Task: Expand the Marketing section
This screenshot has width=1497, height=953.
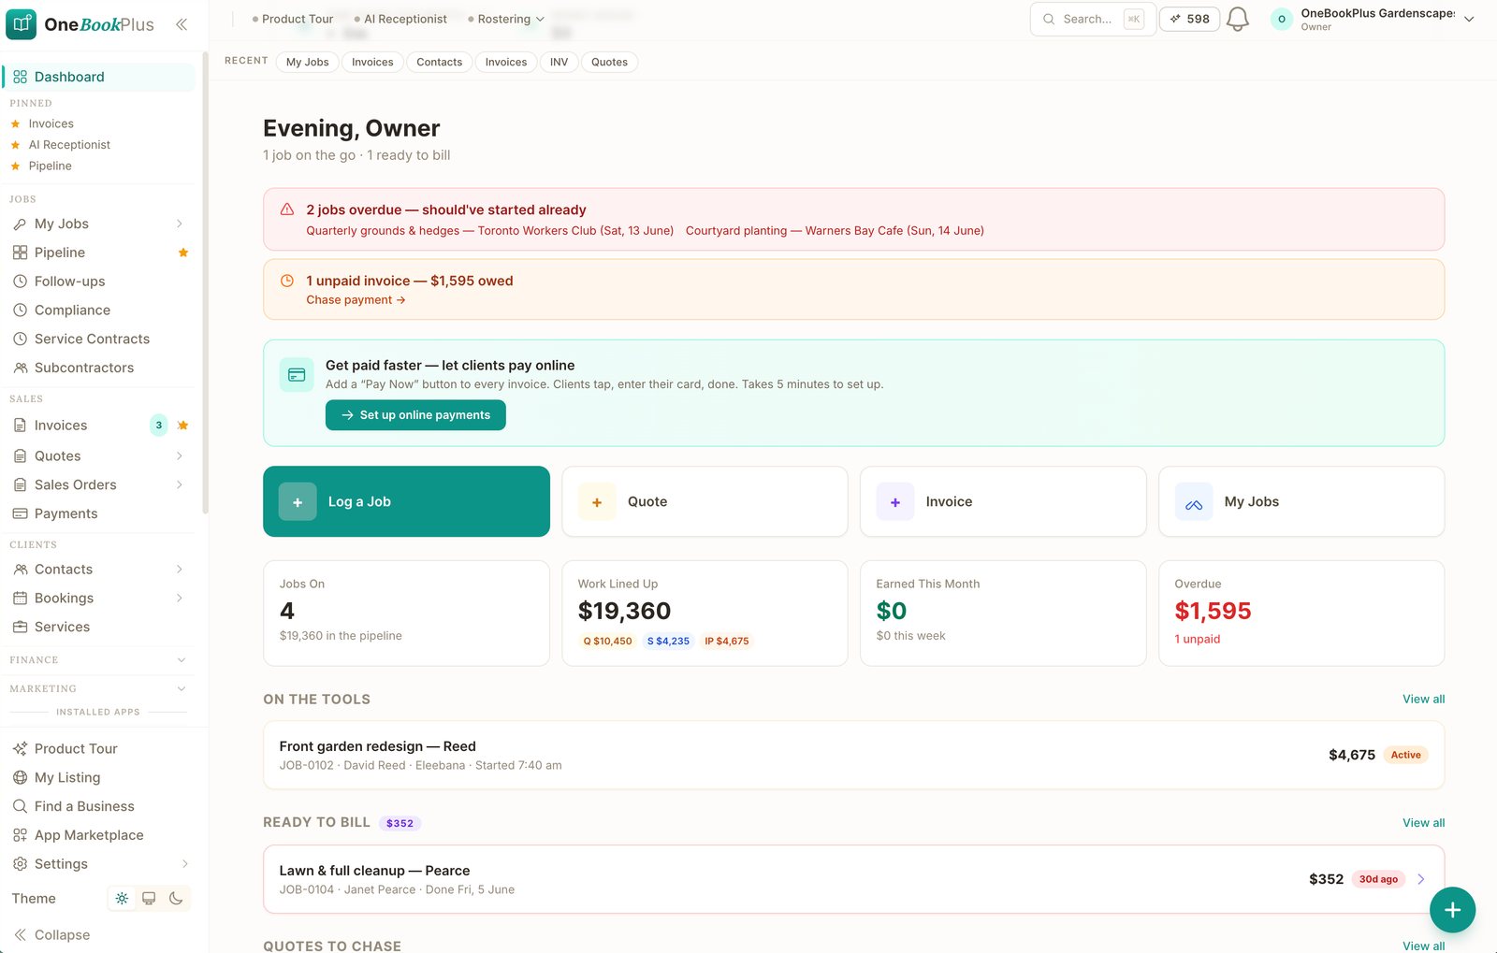Action: click(x=98, y=689)
